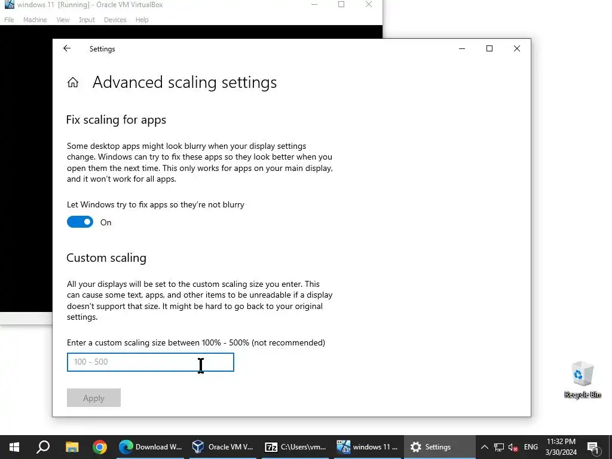
Task: Go back using the Settings back arrow
Action: tap(67, 48)
